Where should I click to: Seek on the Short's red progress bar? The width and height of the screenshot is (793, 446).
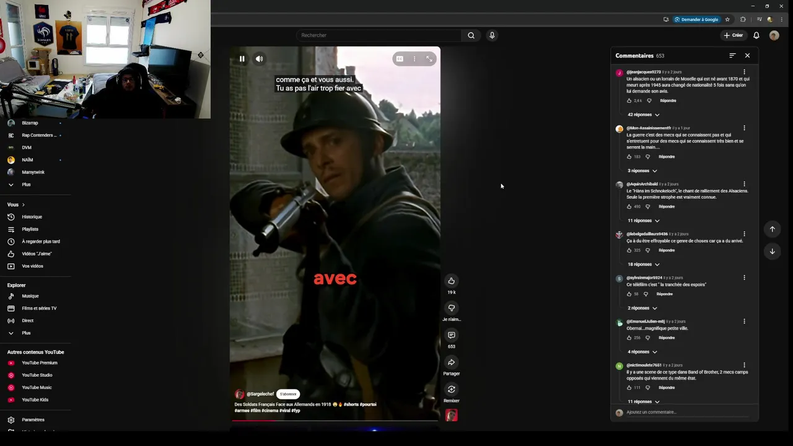(x=335, y=421)
